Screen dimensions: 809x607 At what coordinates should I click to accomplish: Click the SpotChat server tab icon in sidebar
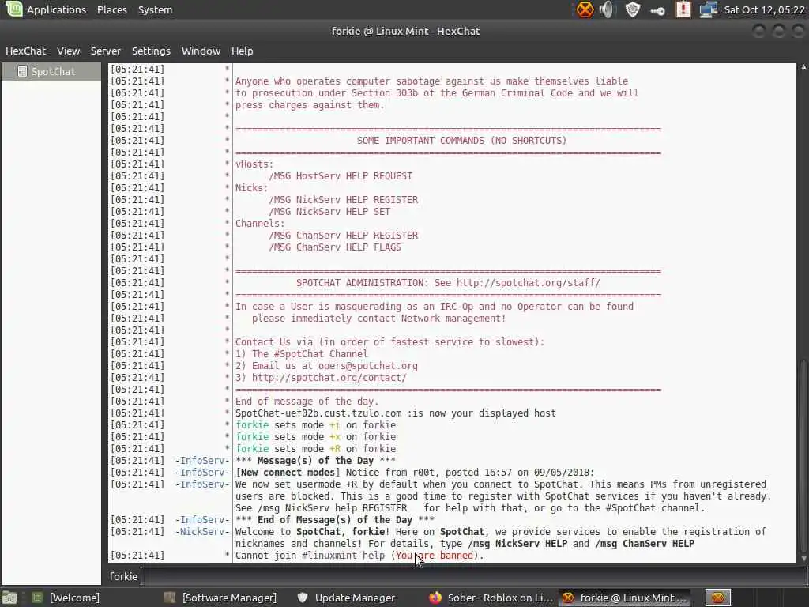[x=22, y=71]
